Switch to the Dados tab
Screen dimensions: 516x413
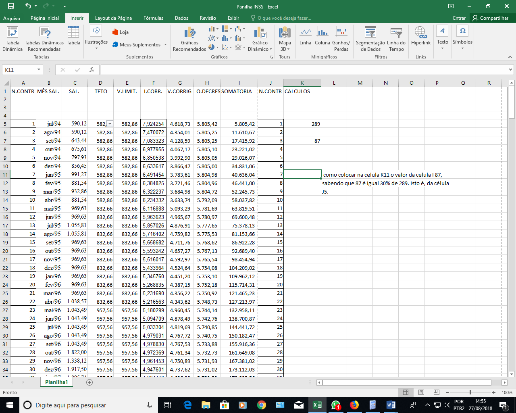(x=181, y=18)
